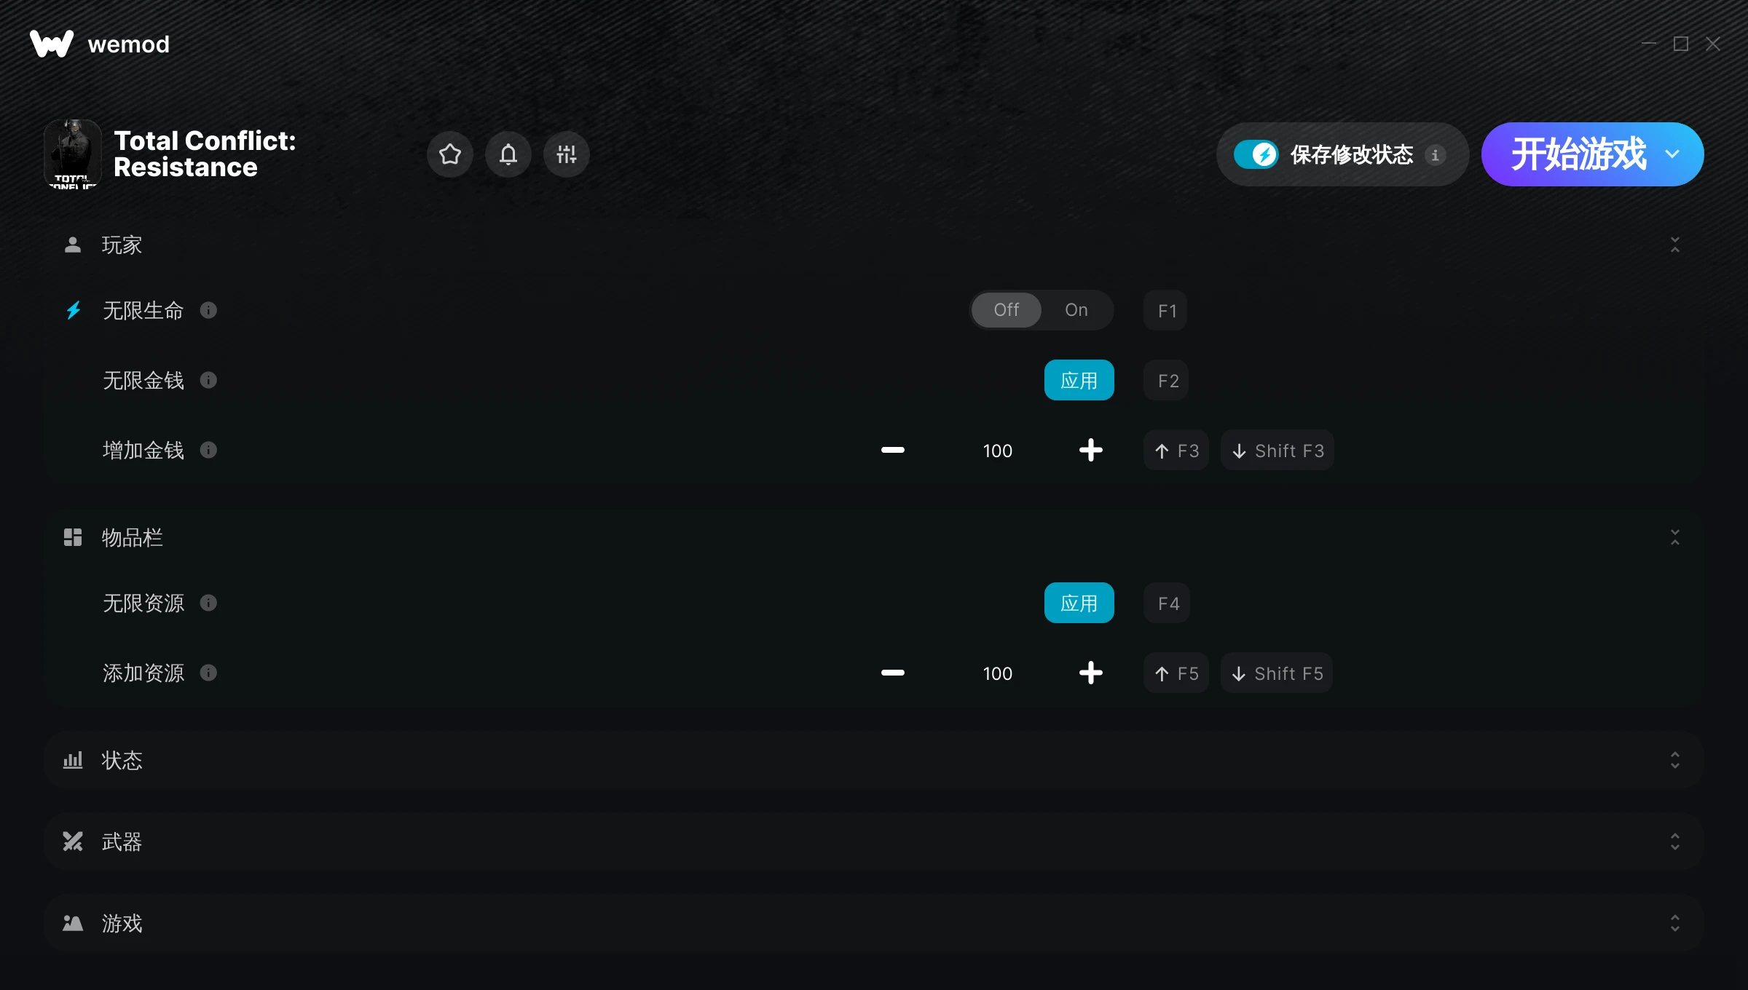Show info for 无限金钱 cheat

(x=208, y=380)
